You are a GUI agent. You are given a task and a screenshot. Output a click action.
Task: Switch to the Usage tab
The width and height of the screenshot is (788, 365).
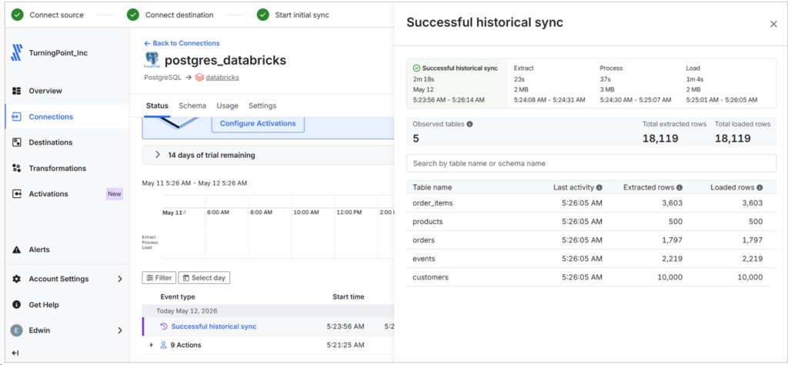(227, 106)
